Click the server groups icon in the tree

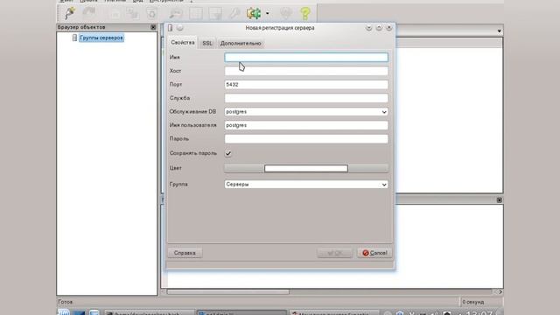[x=74, y=38]
